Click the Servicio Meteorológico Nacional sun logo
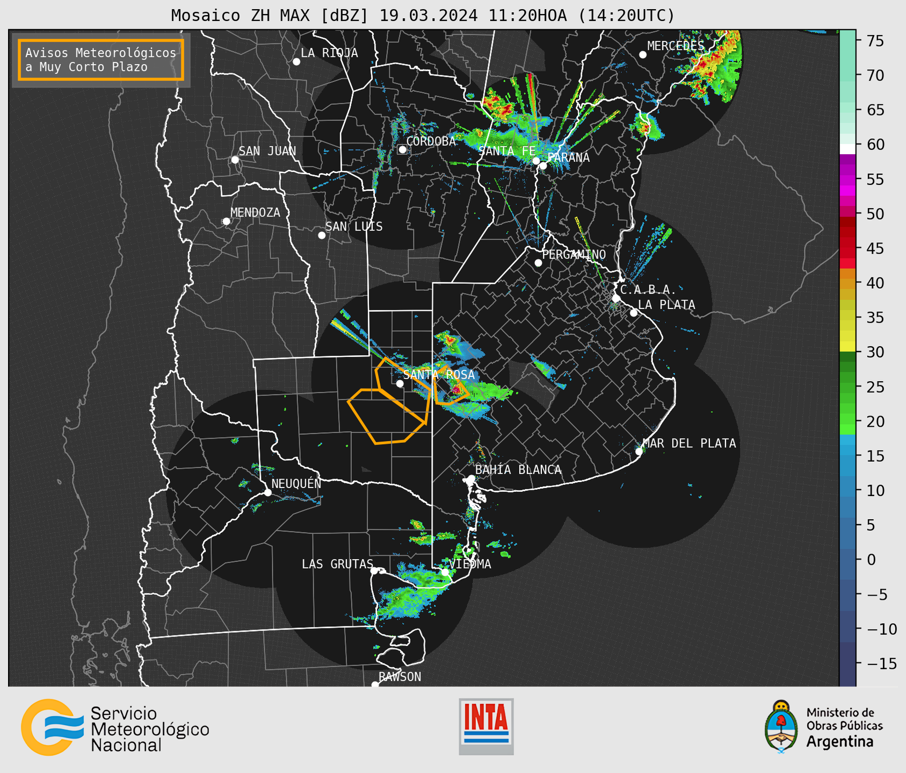The height and width of the screenshot is (773, 906). (x=52, y=727)
